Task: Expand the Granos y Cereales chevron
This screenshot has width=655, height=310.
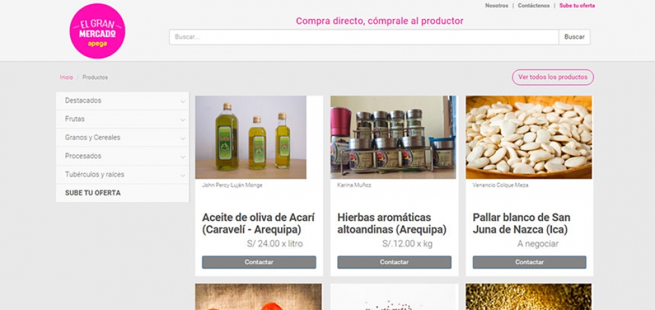Action: [183, 138]
